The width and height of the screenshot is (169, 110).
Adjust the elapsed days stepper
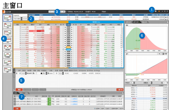tap(166, 83)
